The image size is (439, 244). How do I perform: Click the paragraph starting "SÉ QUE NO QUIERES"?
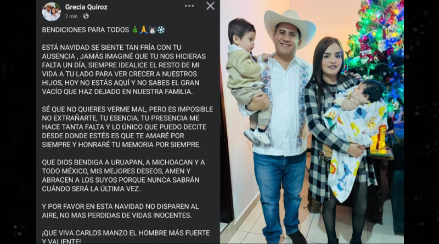[x=127, y=127]
